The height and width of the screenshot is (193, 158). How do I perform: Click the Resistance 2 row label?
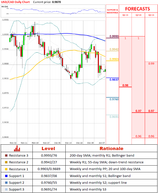tap(19, 162)
